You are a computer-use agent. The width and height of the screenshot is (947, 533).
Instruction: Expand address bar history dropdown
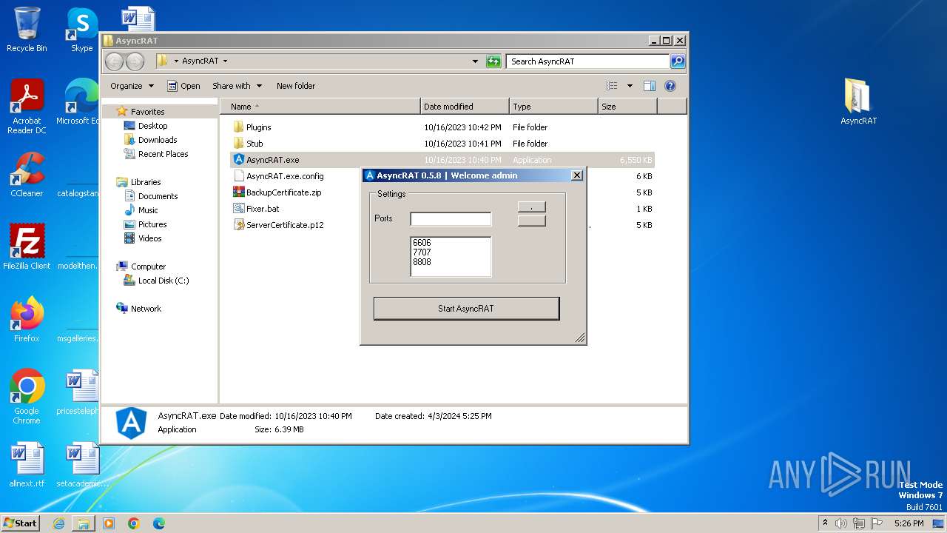point(475,61)
